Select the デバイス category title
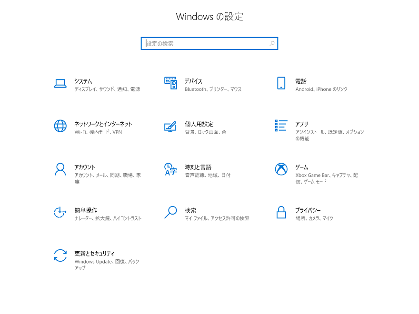Image resolution: width=419 pixels, height=314 pixels. [x=193, y=81]
